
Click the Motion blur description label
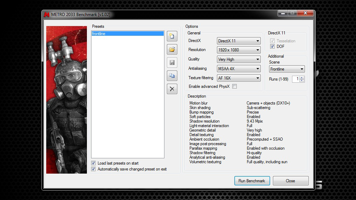pos(199,103)
